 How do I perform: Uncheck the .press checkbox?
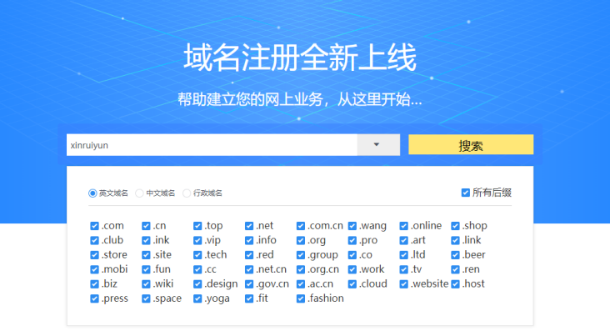tap(94, 298)
